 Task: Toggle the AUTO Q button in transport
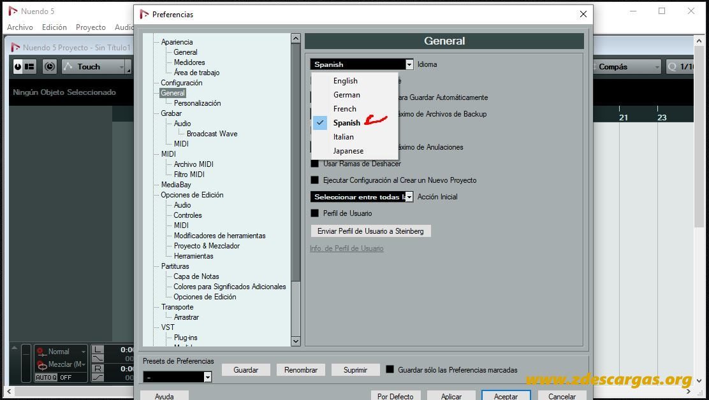pyautogui.click(x=46, y=378)
